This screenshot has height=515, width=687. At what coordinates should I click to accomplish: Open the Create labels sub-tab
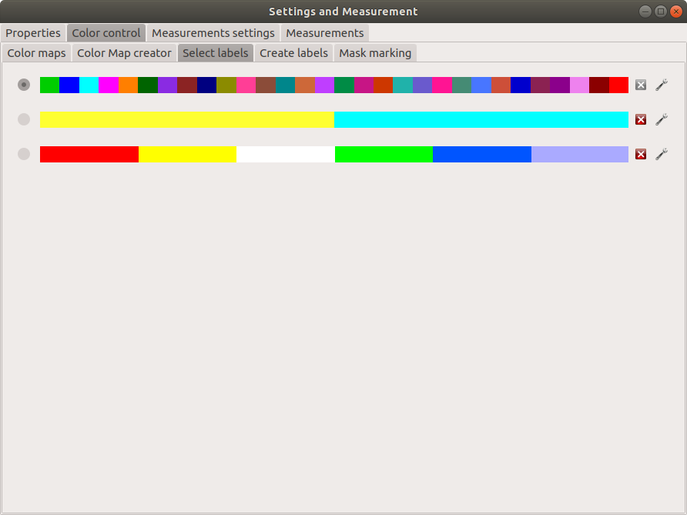pos(293,53)
